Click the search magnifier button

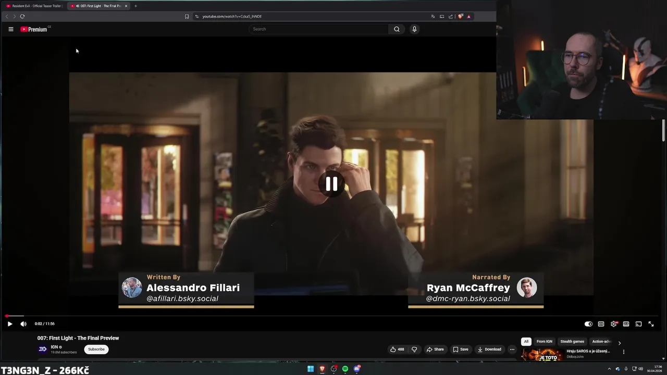397,29
